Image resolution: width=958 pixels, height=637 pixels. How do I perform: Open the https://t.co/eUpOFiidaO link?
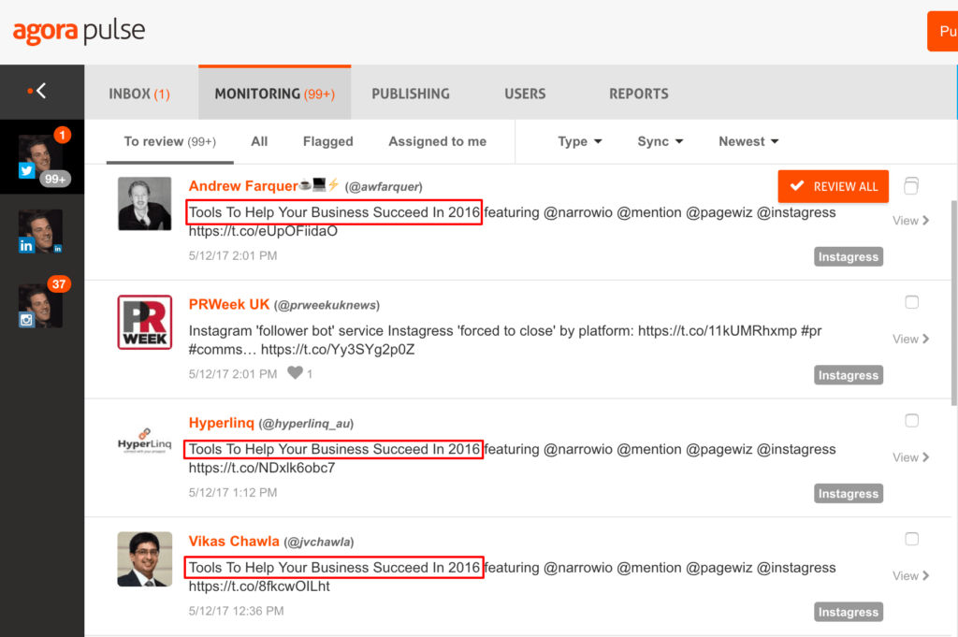pos(263,231)
